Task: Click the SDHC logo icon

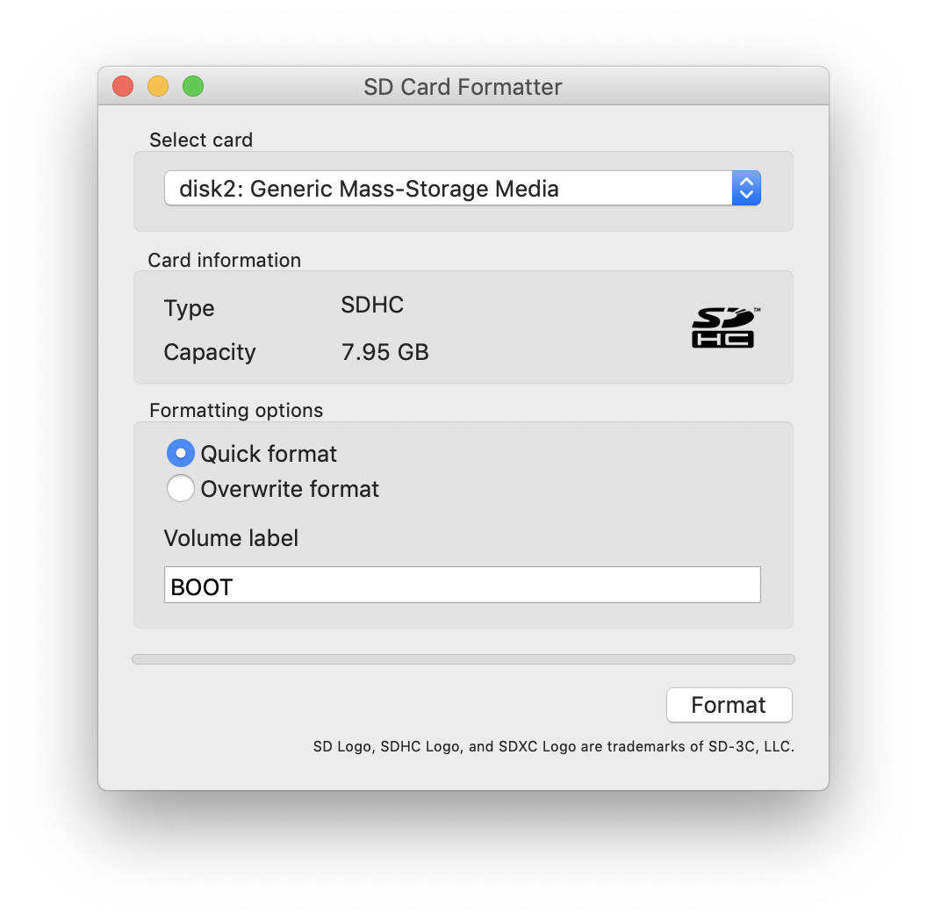Action: click(x=723, y=327)
